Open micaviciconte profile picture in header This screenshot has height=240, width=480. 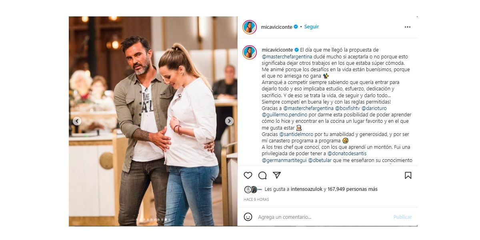click(x=250, y=27)
